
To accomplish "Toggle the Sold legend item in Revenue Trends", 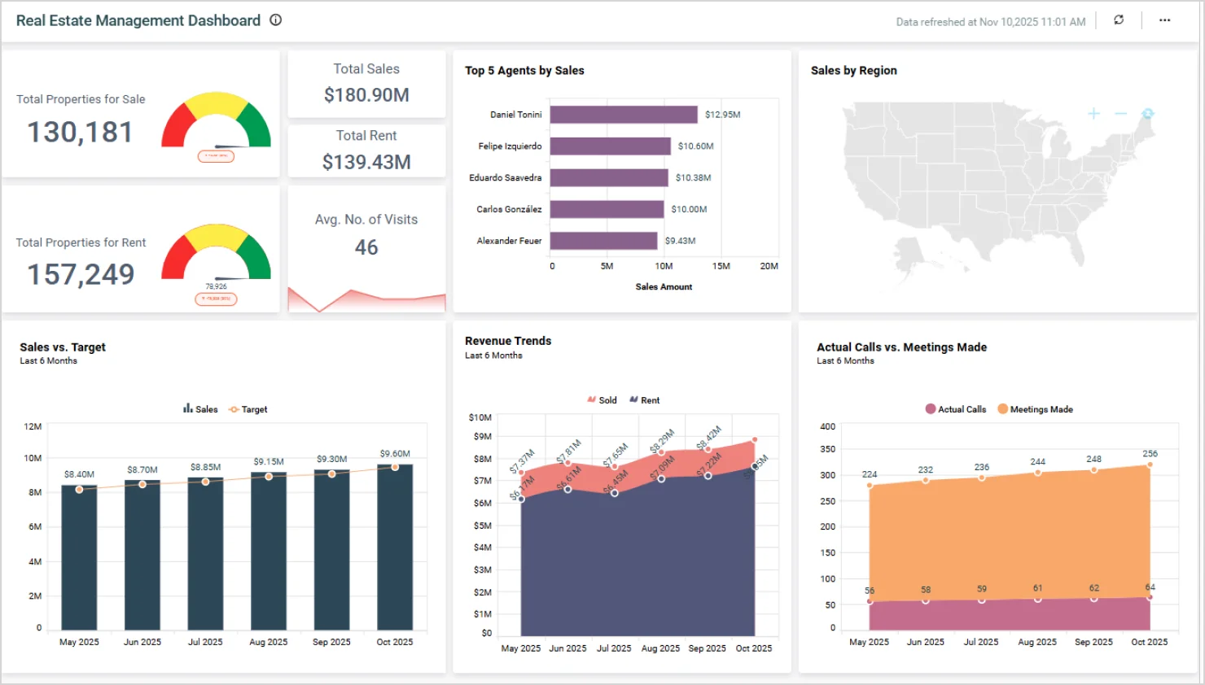I will click(602, 400).
